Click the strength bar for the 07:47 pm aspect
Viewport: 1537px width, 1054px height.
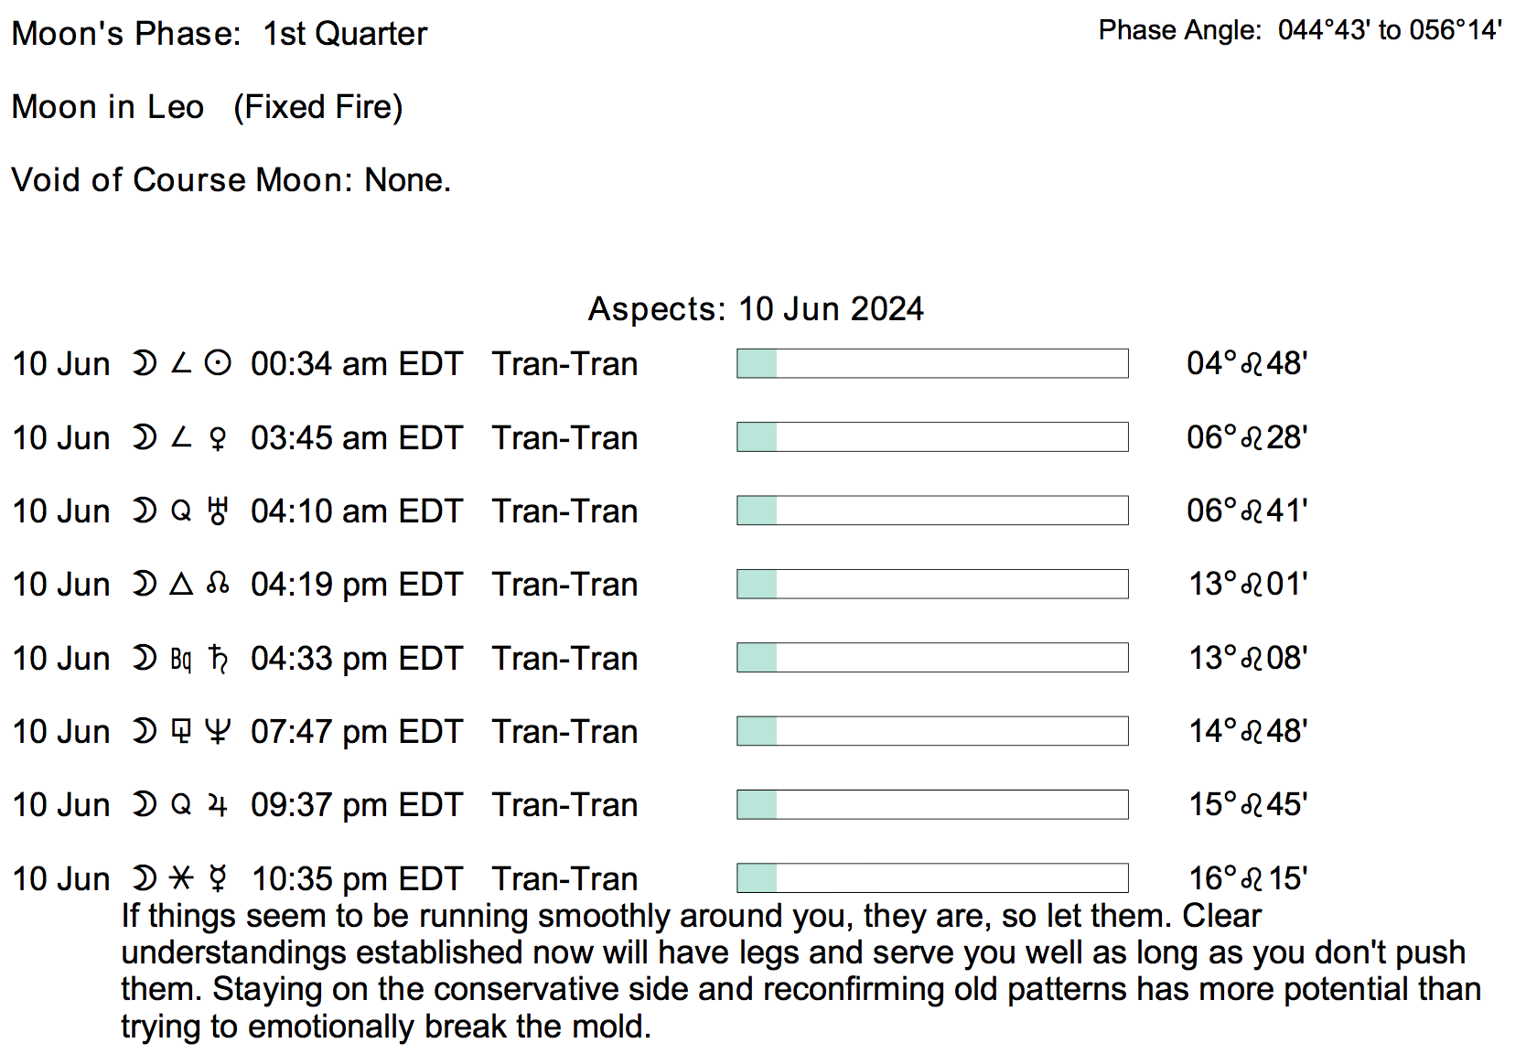point(932,731)
